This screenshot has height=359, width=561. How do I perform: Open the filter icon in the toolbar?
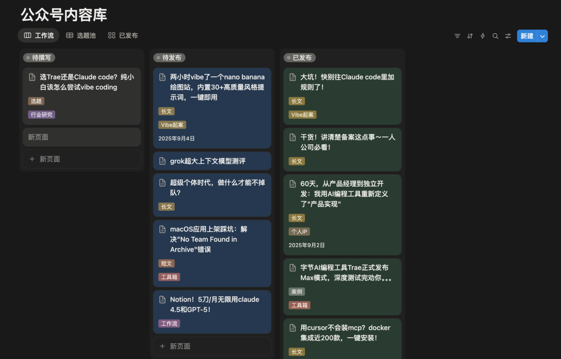[457, 36]
